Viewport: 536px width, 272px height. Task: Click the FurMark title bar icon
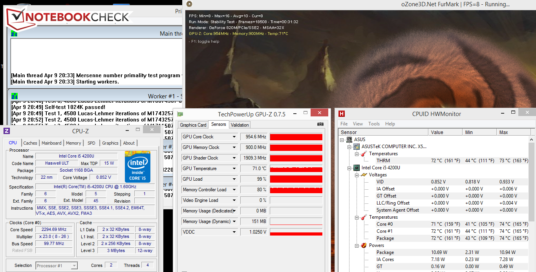point(189,4)
